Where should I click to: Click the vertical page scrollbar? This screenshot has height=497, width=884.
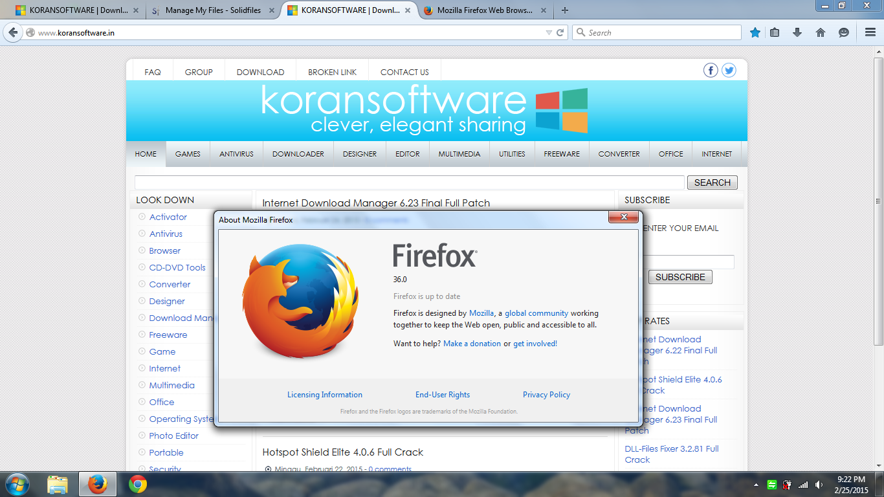(878, 201)
